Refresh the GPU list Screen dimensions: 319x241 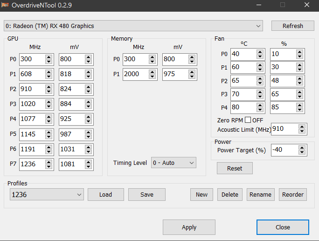tap(293, 26)
